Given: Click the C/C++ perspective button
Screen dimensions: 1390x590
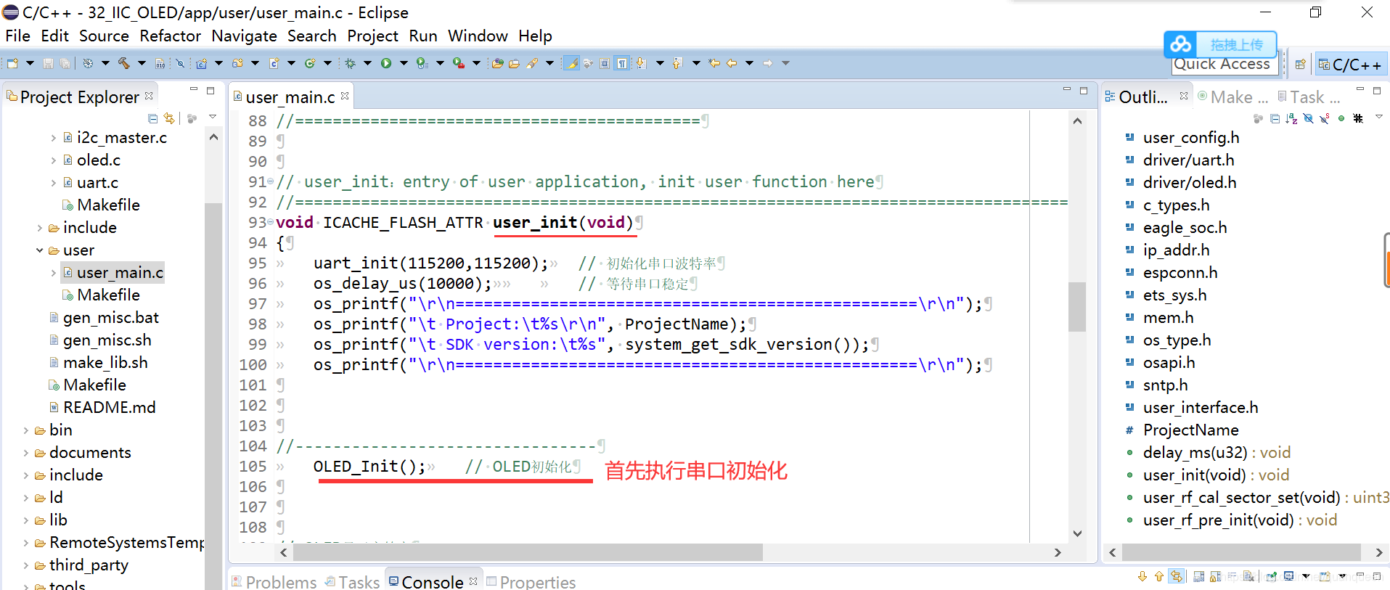Looking at the screenshot, I should point(1350,65).
